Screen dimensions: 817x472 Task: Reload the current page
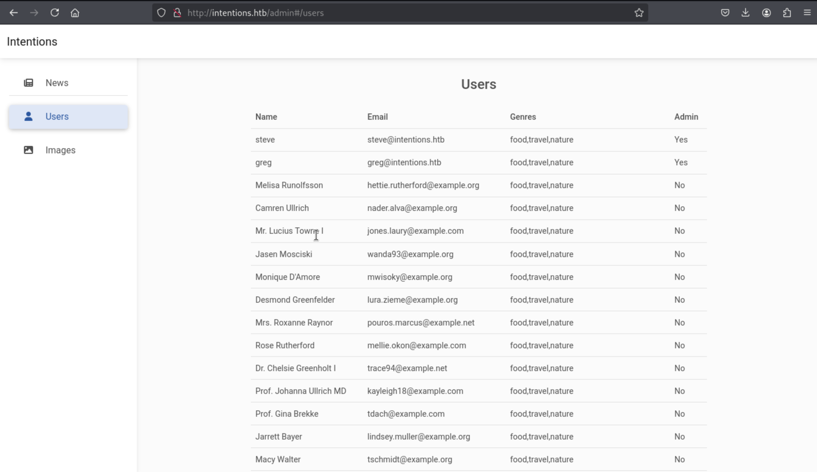coord(54,13)
